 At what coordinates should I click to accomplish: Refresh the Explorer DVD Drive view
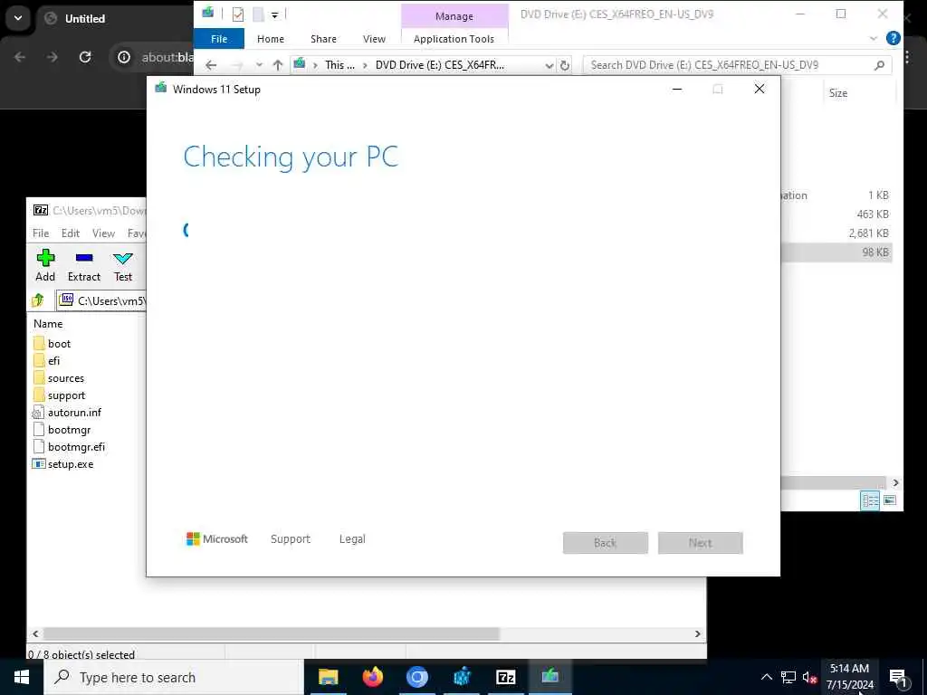(565, 65)
